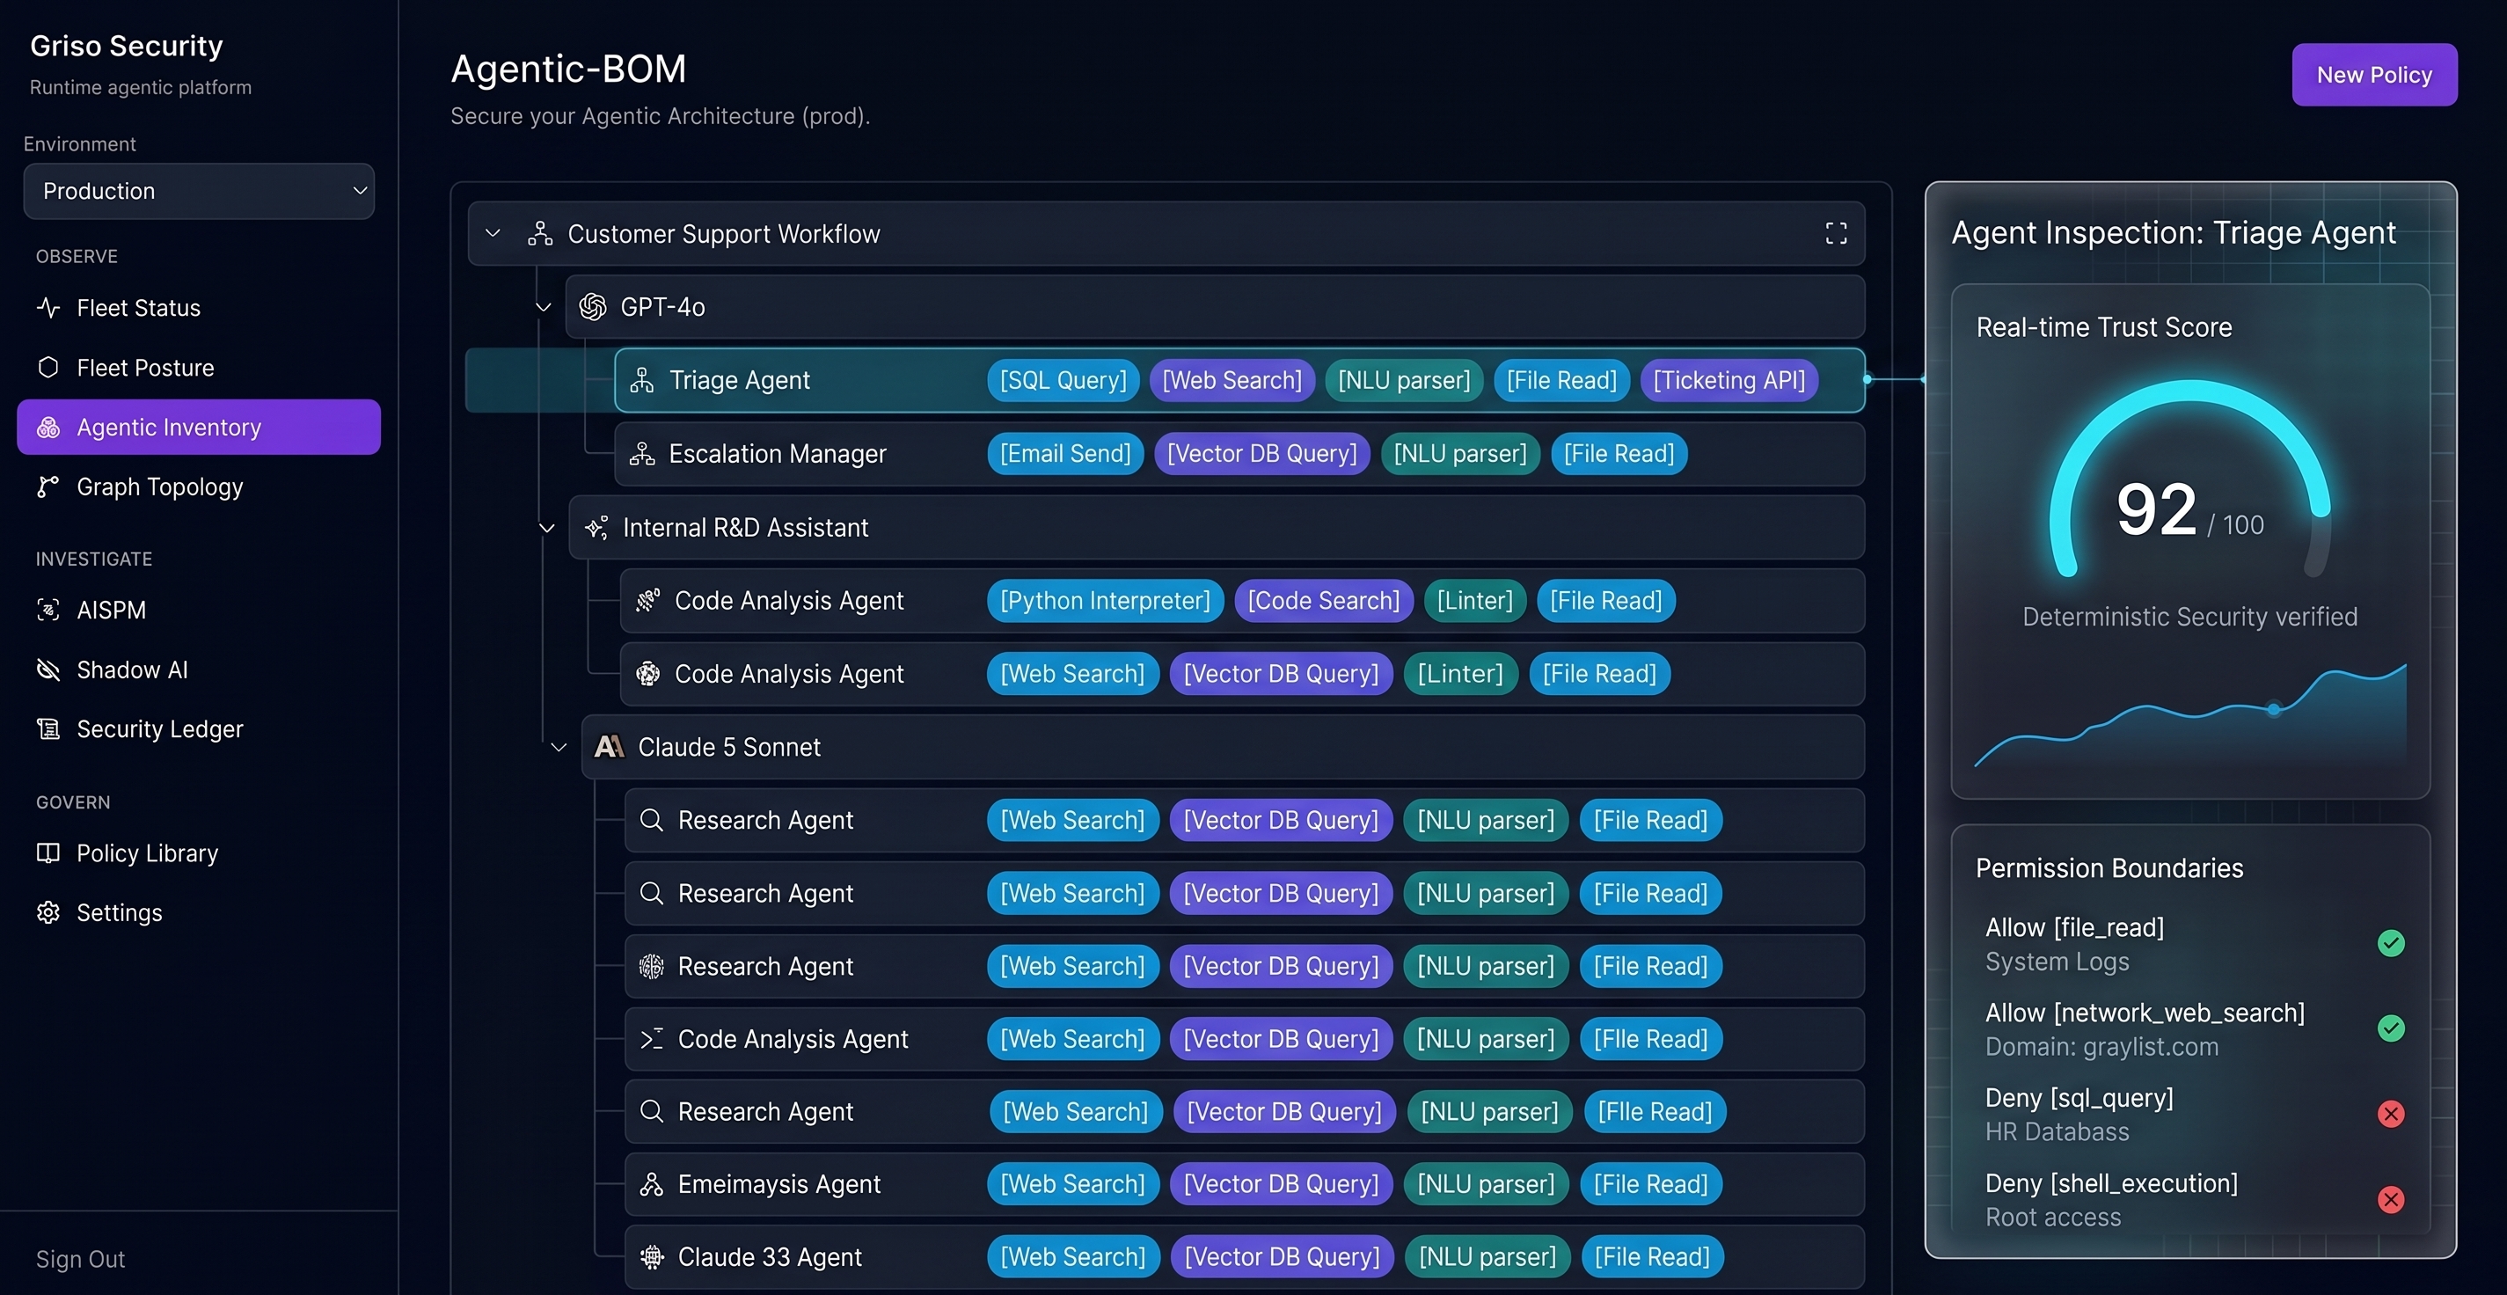Collapse the Customer Support Workflow chevron
2507x1295 pixels.
(x=493, y=234)
